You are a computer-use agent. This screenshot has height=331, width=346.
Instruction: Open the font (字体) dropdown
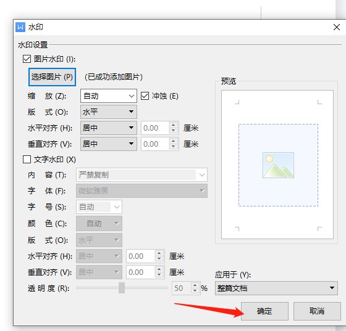[141, 191]
